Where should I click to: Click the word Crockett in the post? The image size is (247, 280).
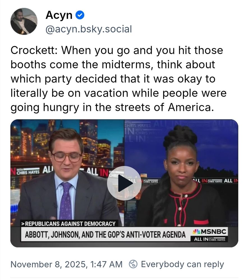pyautogui.click(x=34, y=50)
